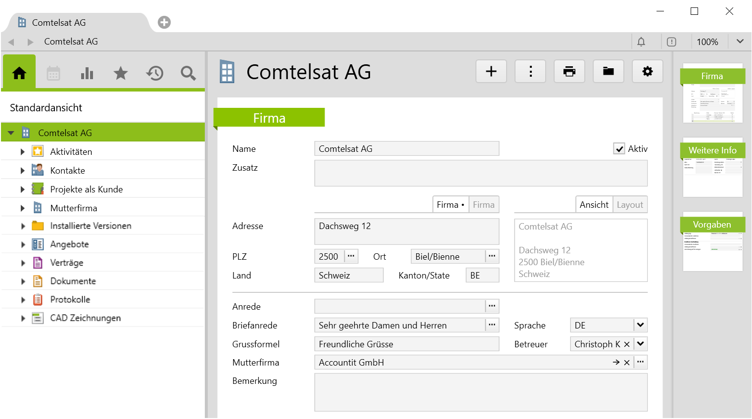Viewport: 752px width, 419px height.
Task: Click into the Zusatz text field
Action: (x=480, y=173)
